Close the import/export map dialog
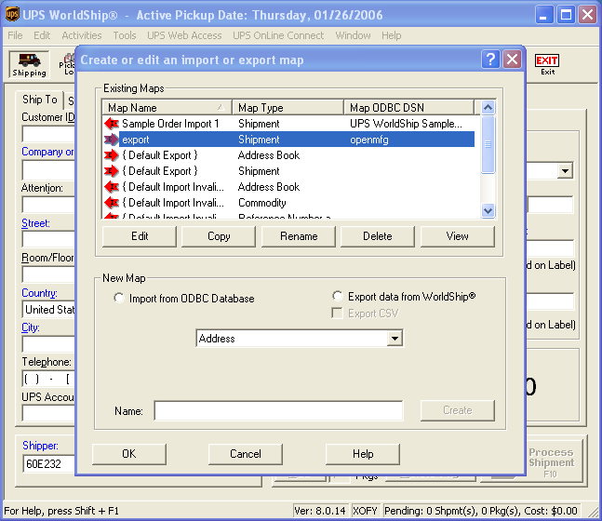602x521 pixels. click(x=512, y=60)
